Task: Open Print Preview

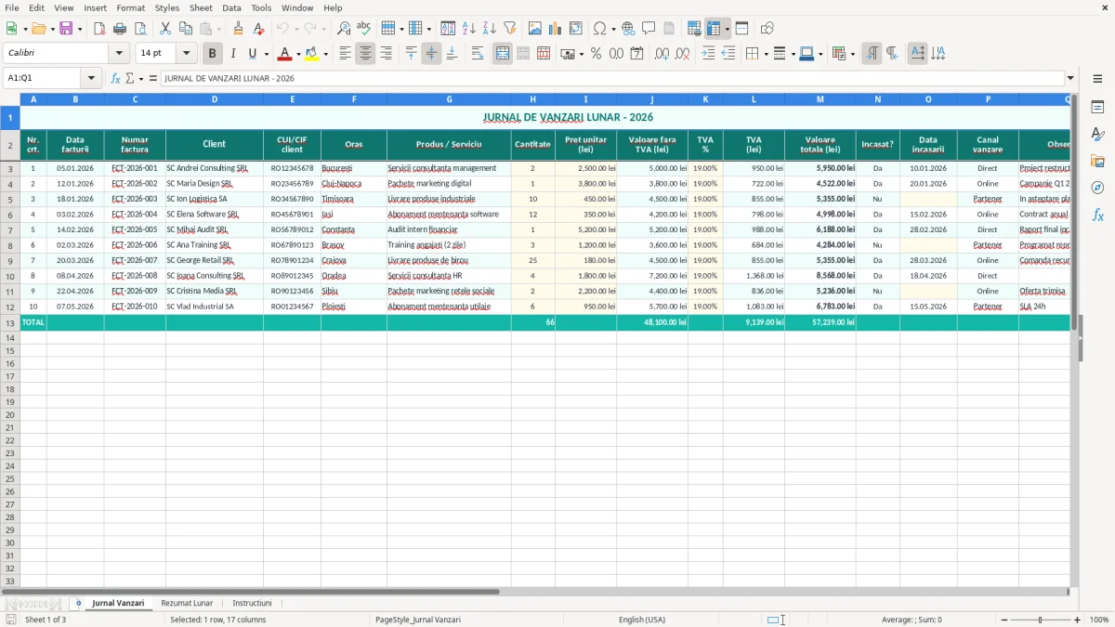Action: click(139, 29)
